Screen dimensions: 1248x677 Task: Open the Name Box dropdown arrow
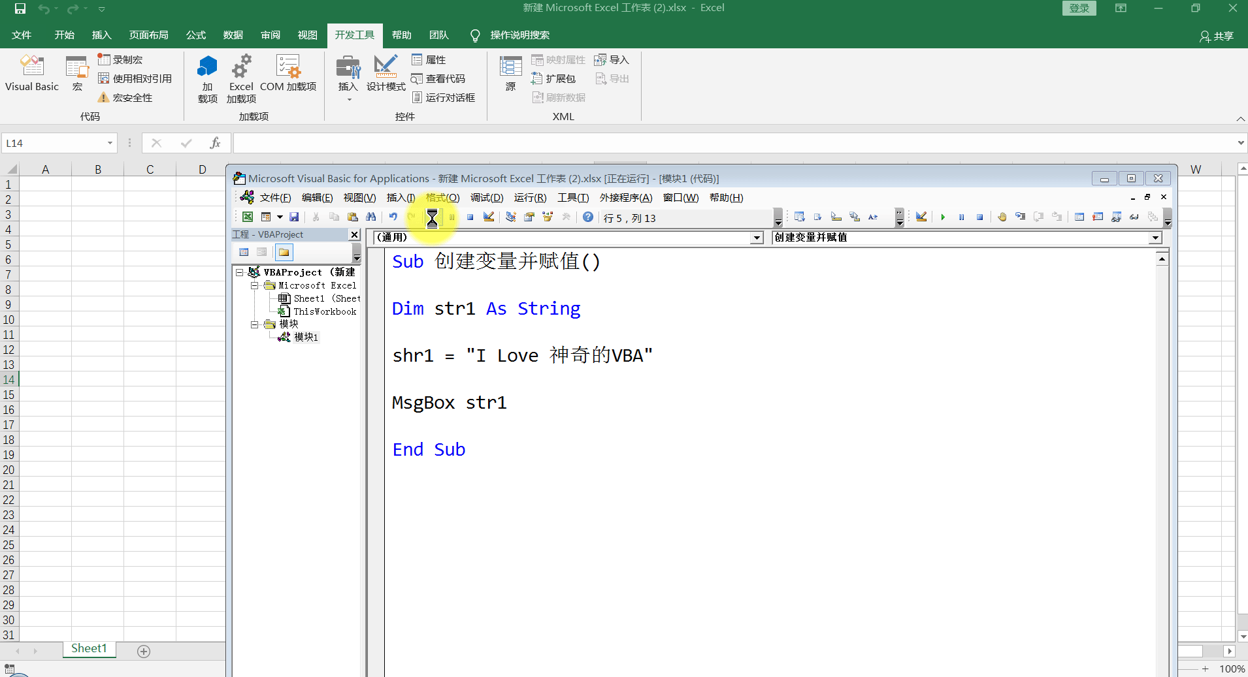click(110, 143)
